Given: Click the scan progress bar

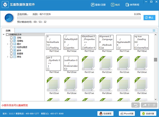Looking at the screenshot, I should [79, 18].
